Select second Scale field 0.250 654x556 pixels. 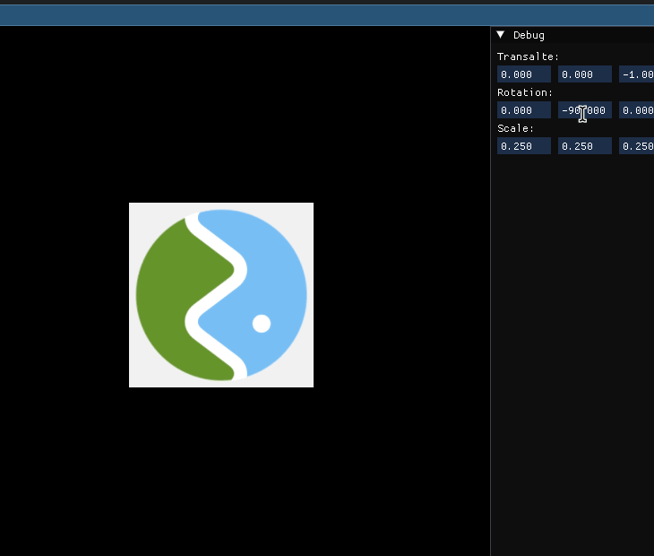click(585, 146)
